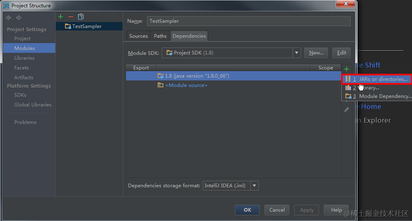Click the Export column header

pos(141,68)
